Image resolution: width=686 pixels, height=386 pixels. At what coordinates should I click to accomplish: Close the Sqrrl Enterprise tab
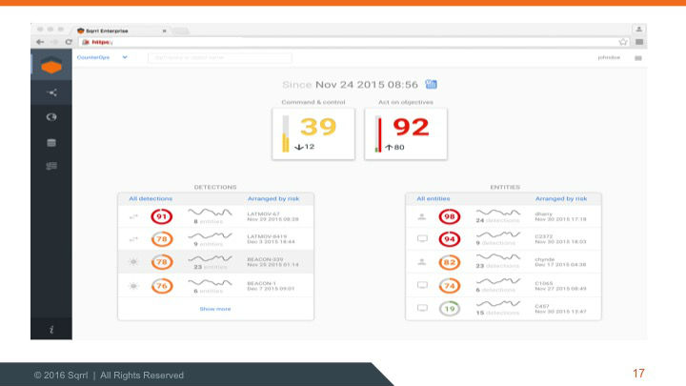pos(164,31)
